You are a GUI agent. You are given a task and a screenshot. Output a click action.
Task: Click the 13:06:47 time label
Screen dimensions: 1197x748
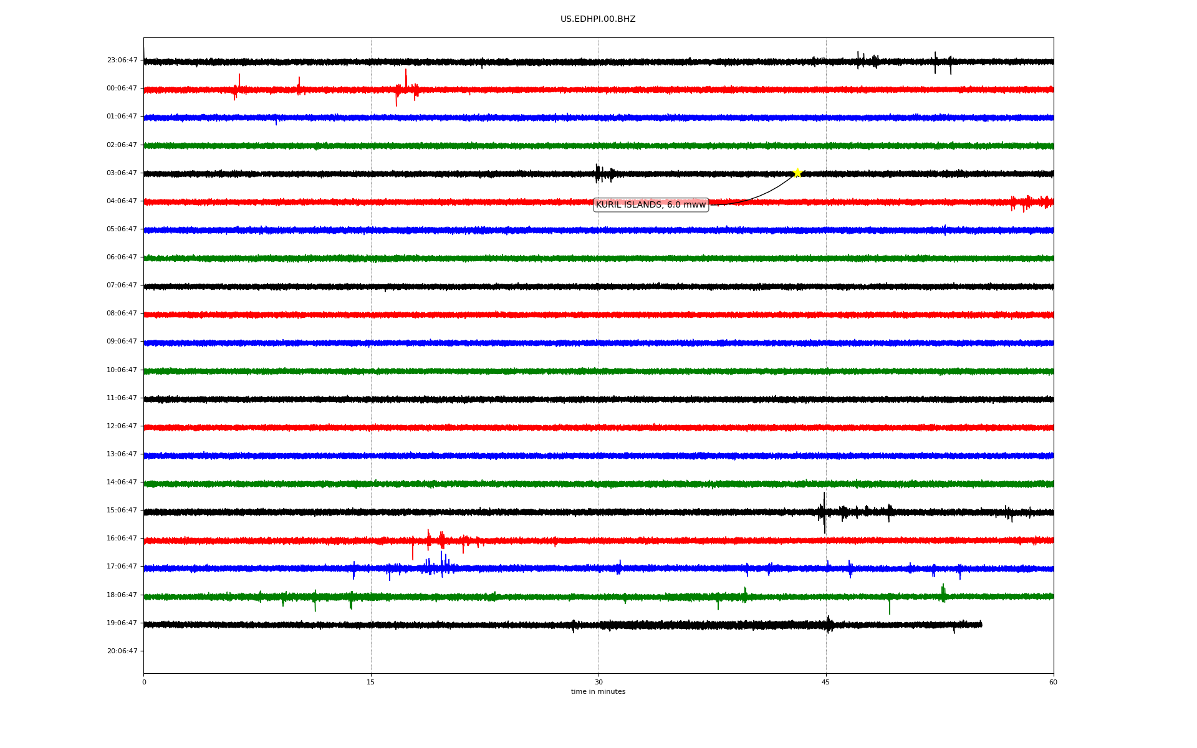122,454
